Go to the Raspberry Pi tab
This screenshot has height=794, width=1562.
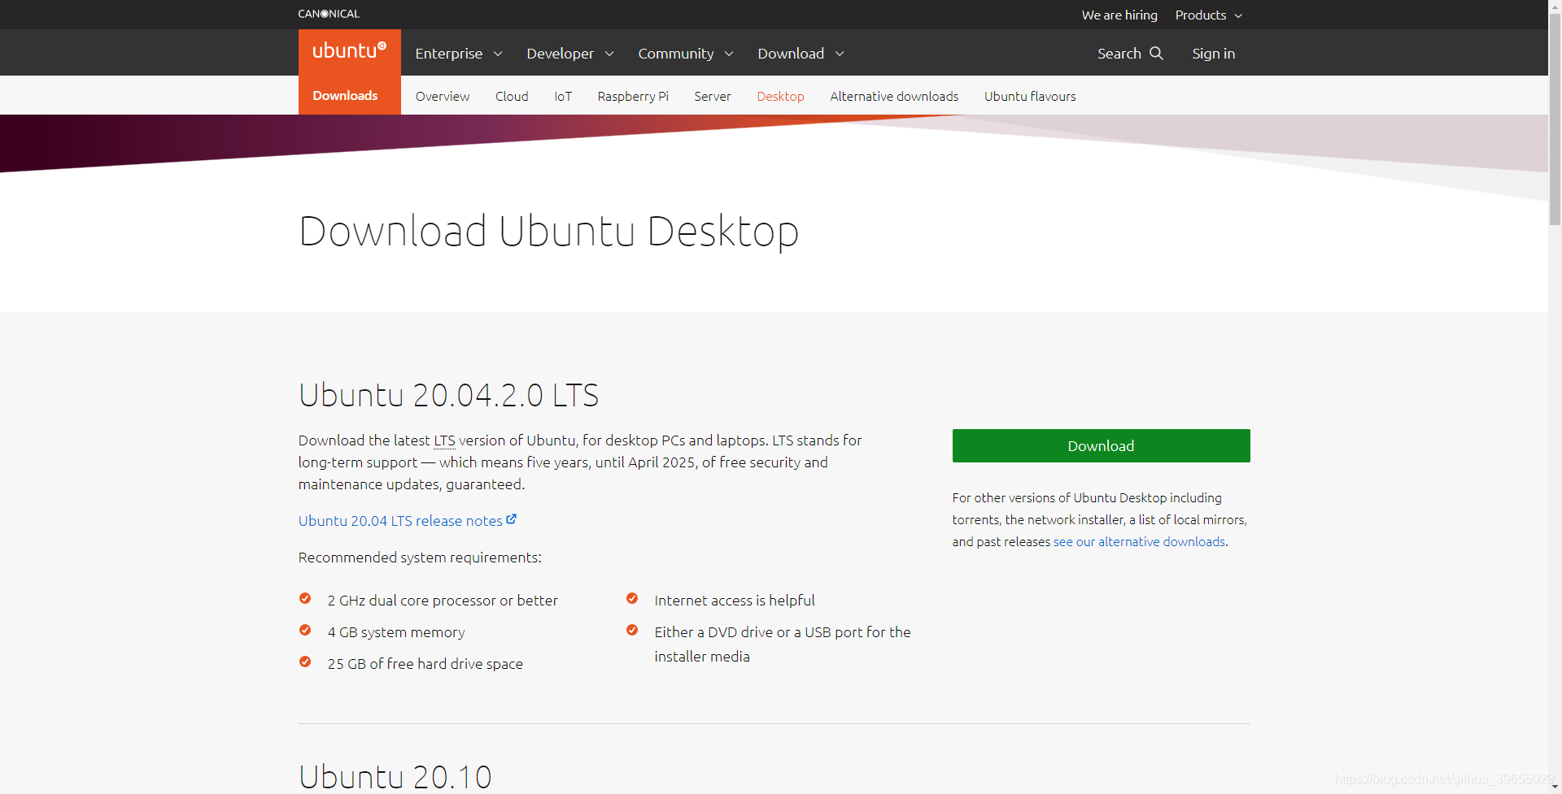pos(633,96)
